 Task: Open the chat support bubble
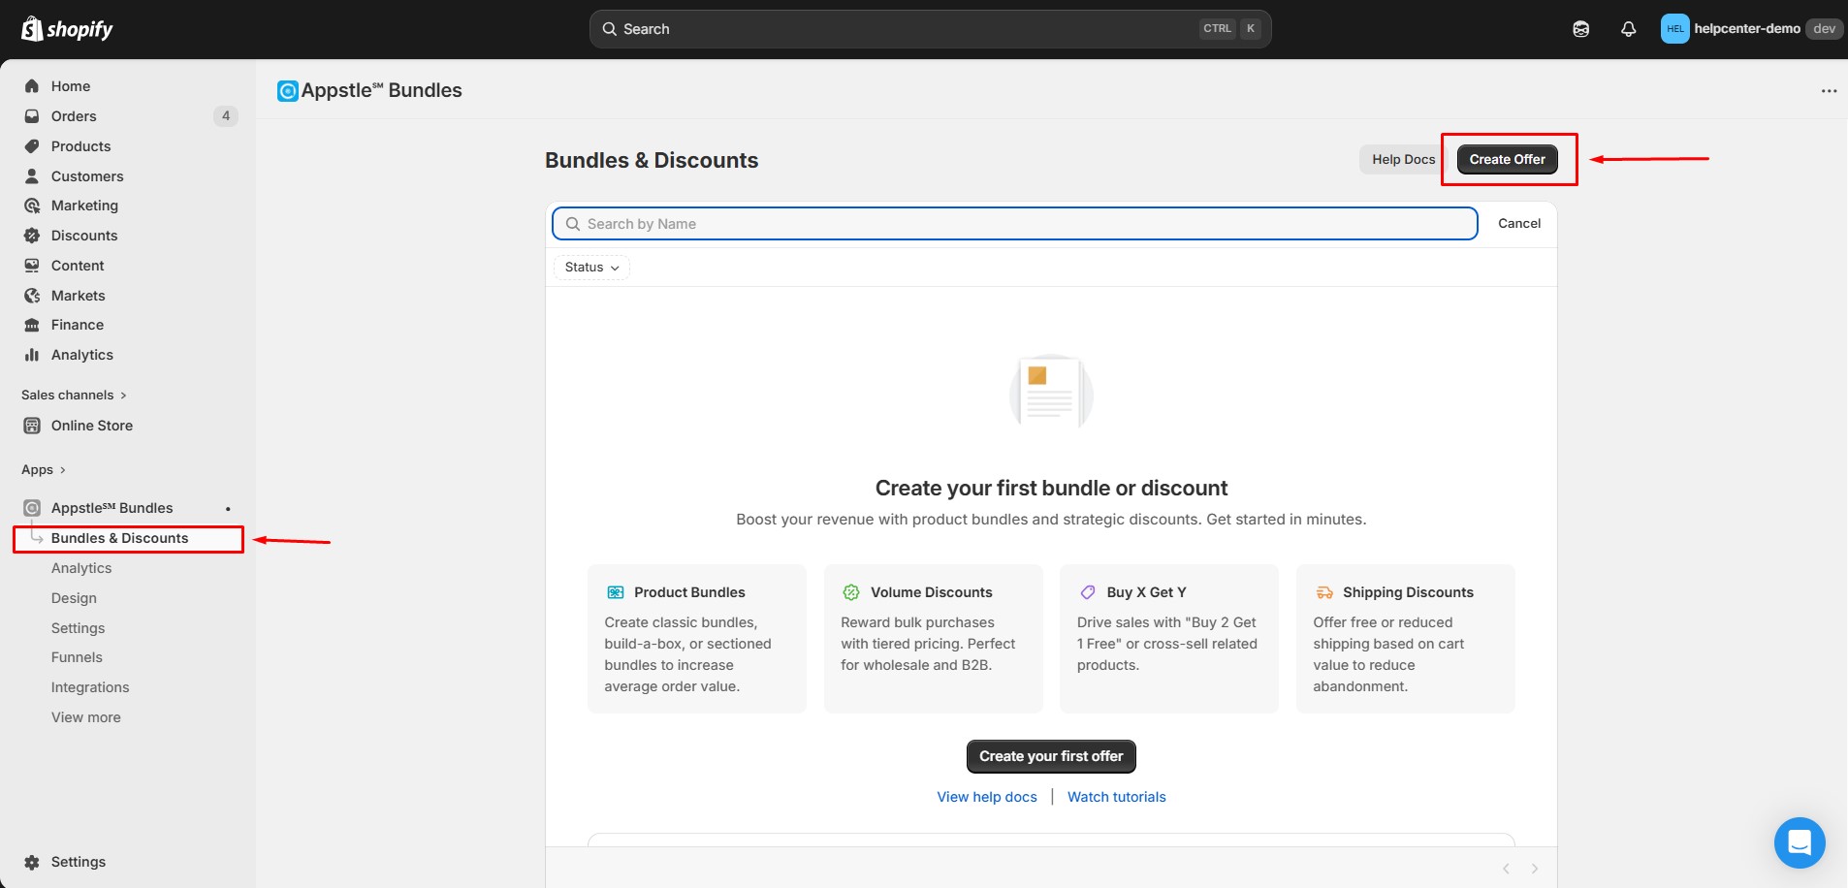pos(1800,842)
